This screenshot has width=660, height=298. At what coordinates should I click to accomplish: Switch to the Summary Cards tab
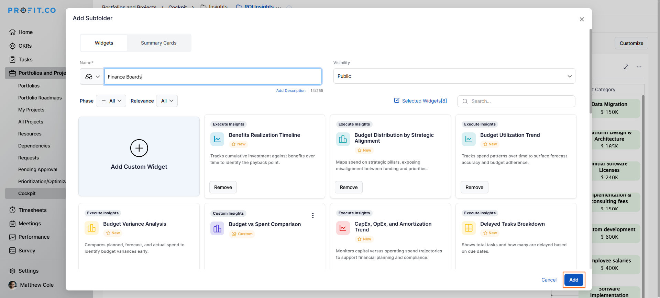[x=158, y=43]
